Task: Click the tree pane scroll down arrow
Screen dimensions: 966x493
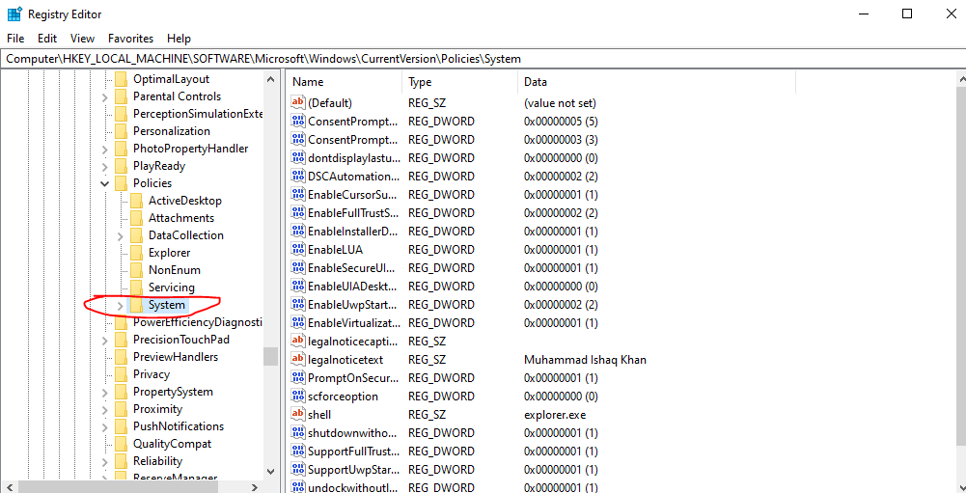Action: (270, 471)
